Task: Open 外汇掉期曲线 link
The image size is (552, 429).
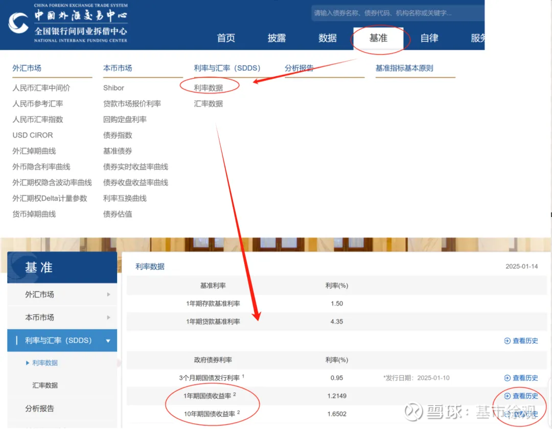Action: pyautogui.click(x=34, y=151)
